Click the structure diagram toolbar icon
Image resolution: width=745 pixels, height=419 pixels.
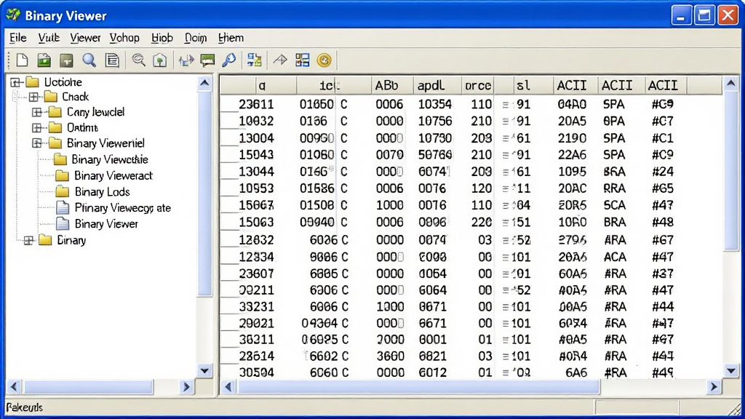pyautogui.click(x=255, y=60)
